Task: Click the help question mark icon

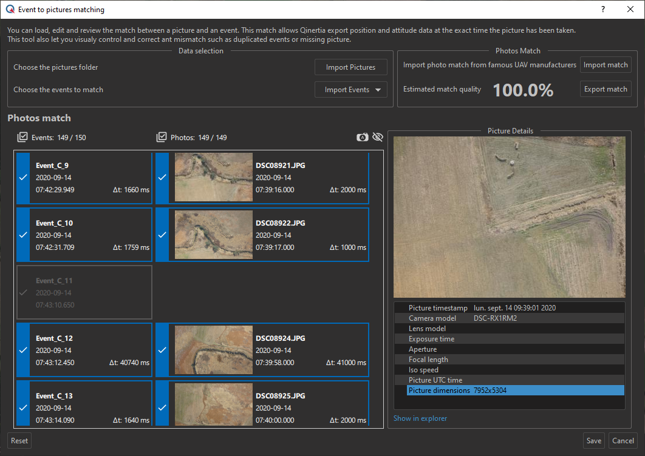Action: point(603,10)
